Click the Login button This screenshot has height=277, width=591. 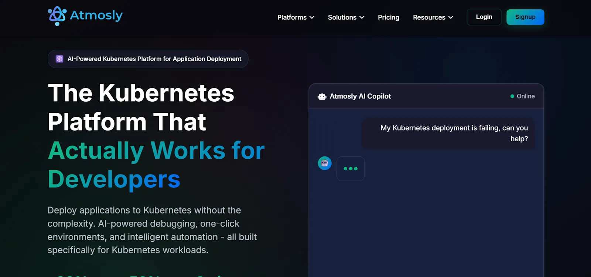(x=484, y=17)
